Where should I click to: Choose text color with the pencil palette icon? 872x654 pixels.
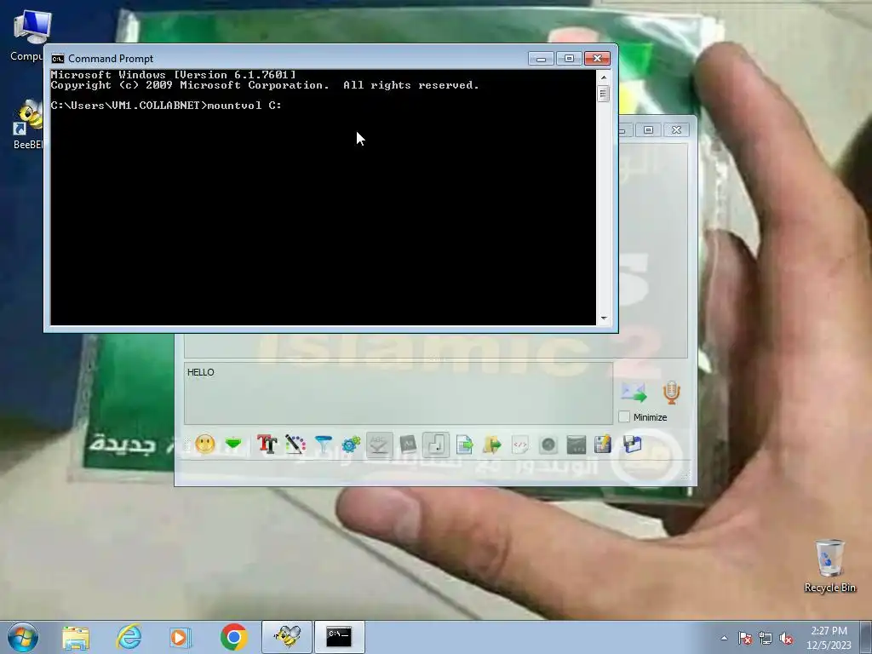tap(295, 444)
